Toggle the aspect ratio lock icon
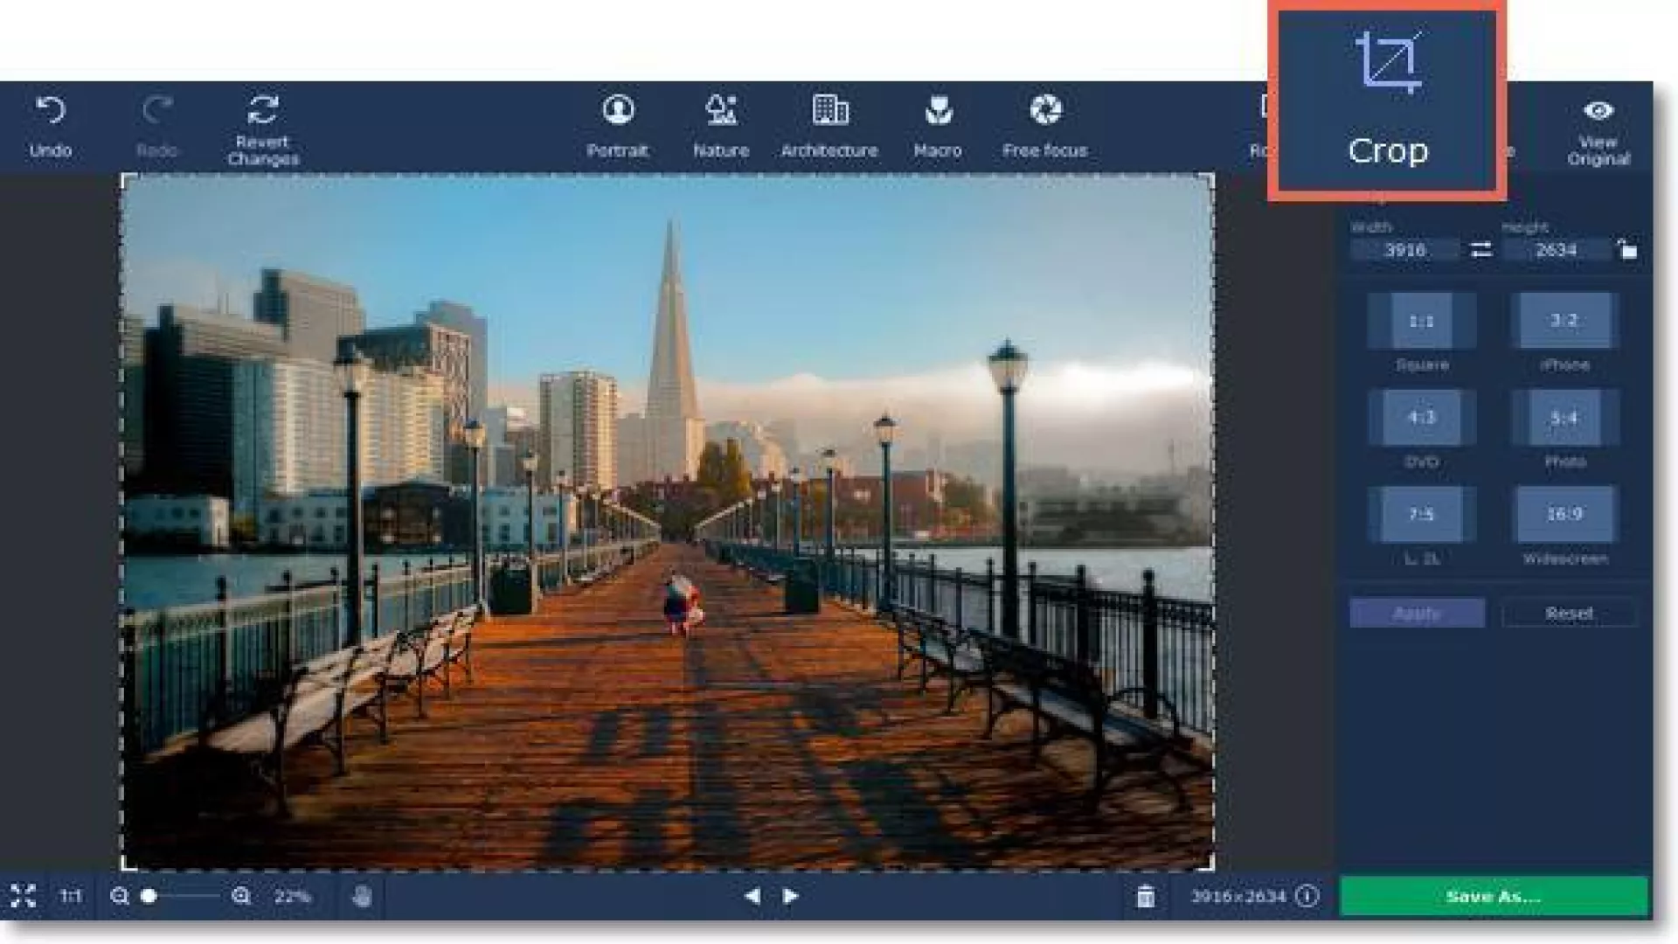Screen dimensions: 1678x944 point(1626,250)
